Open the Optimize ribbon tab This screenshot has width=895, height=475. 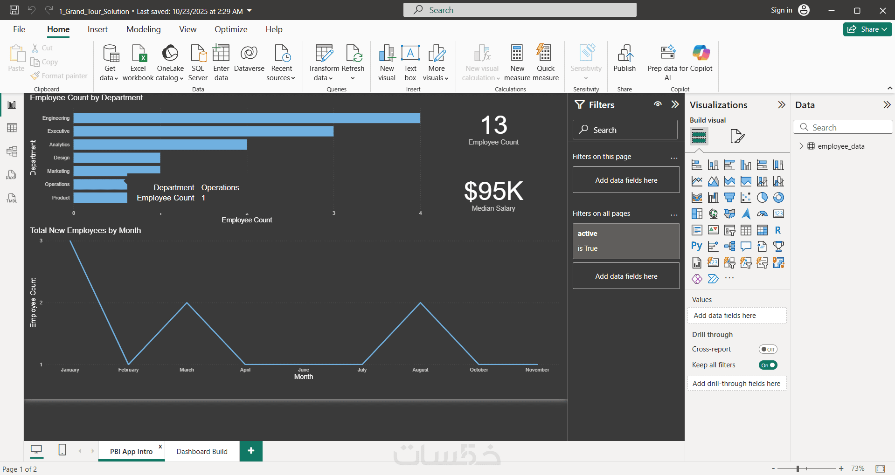(x=231, y=29)
